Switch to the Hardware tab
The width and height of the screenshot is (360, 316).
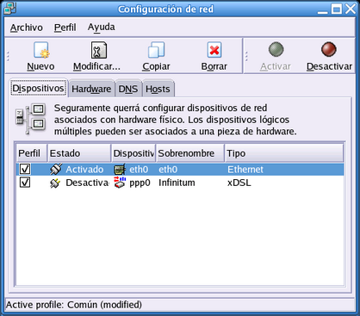click(91, 89)
